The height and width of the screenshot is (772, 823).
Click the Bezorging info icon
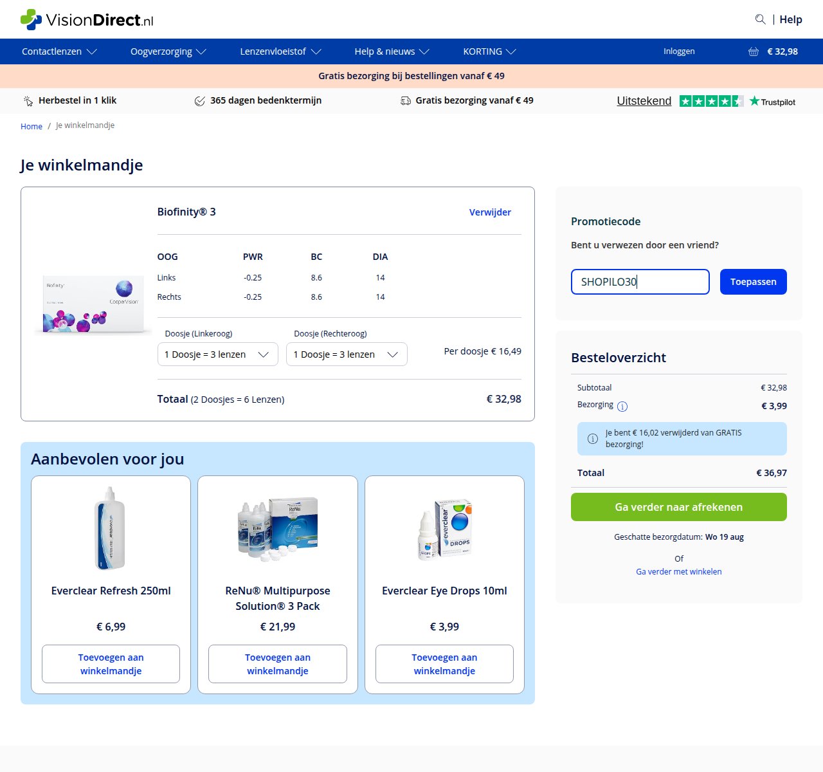pyautogui.click(x=622, y=406)
